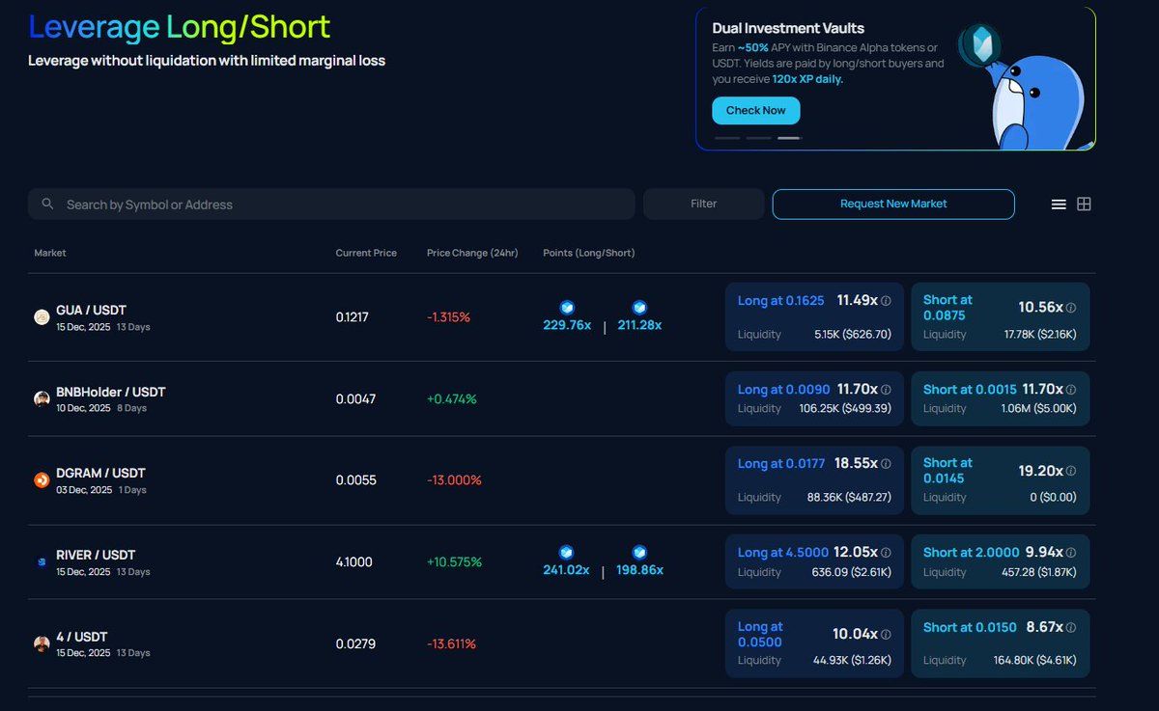This screenshot has height=711, width=1159.
Task: Click the GUA token logo
Action: coord(42,317)
